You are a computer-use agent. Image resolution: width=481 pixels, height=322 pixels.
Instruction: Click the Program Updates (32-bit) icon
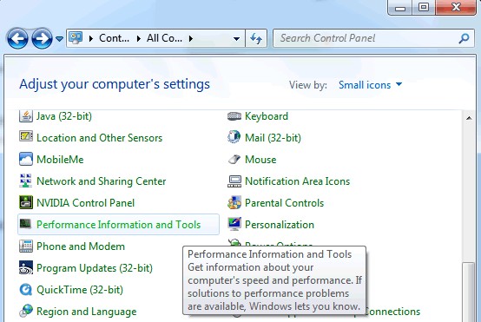[26, 267]
